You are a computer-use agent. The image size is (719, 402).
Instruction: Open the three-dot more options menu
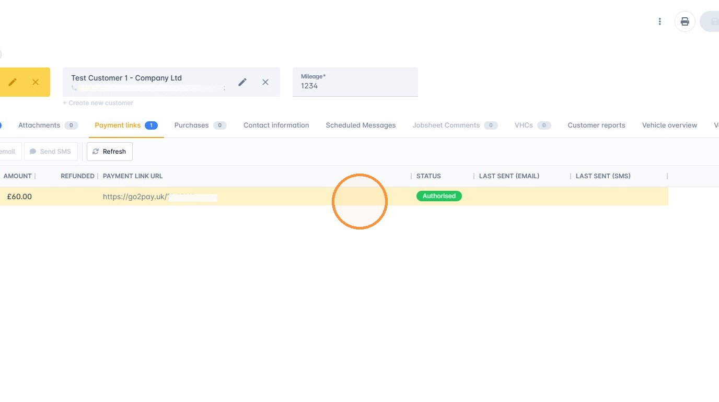(x=660, y=21)
